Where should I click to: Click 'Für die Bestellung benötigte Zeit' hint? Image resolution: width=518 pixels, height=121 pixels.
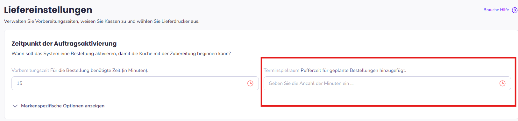pos(99,70)
